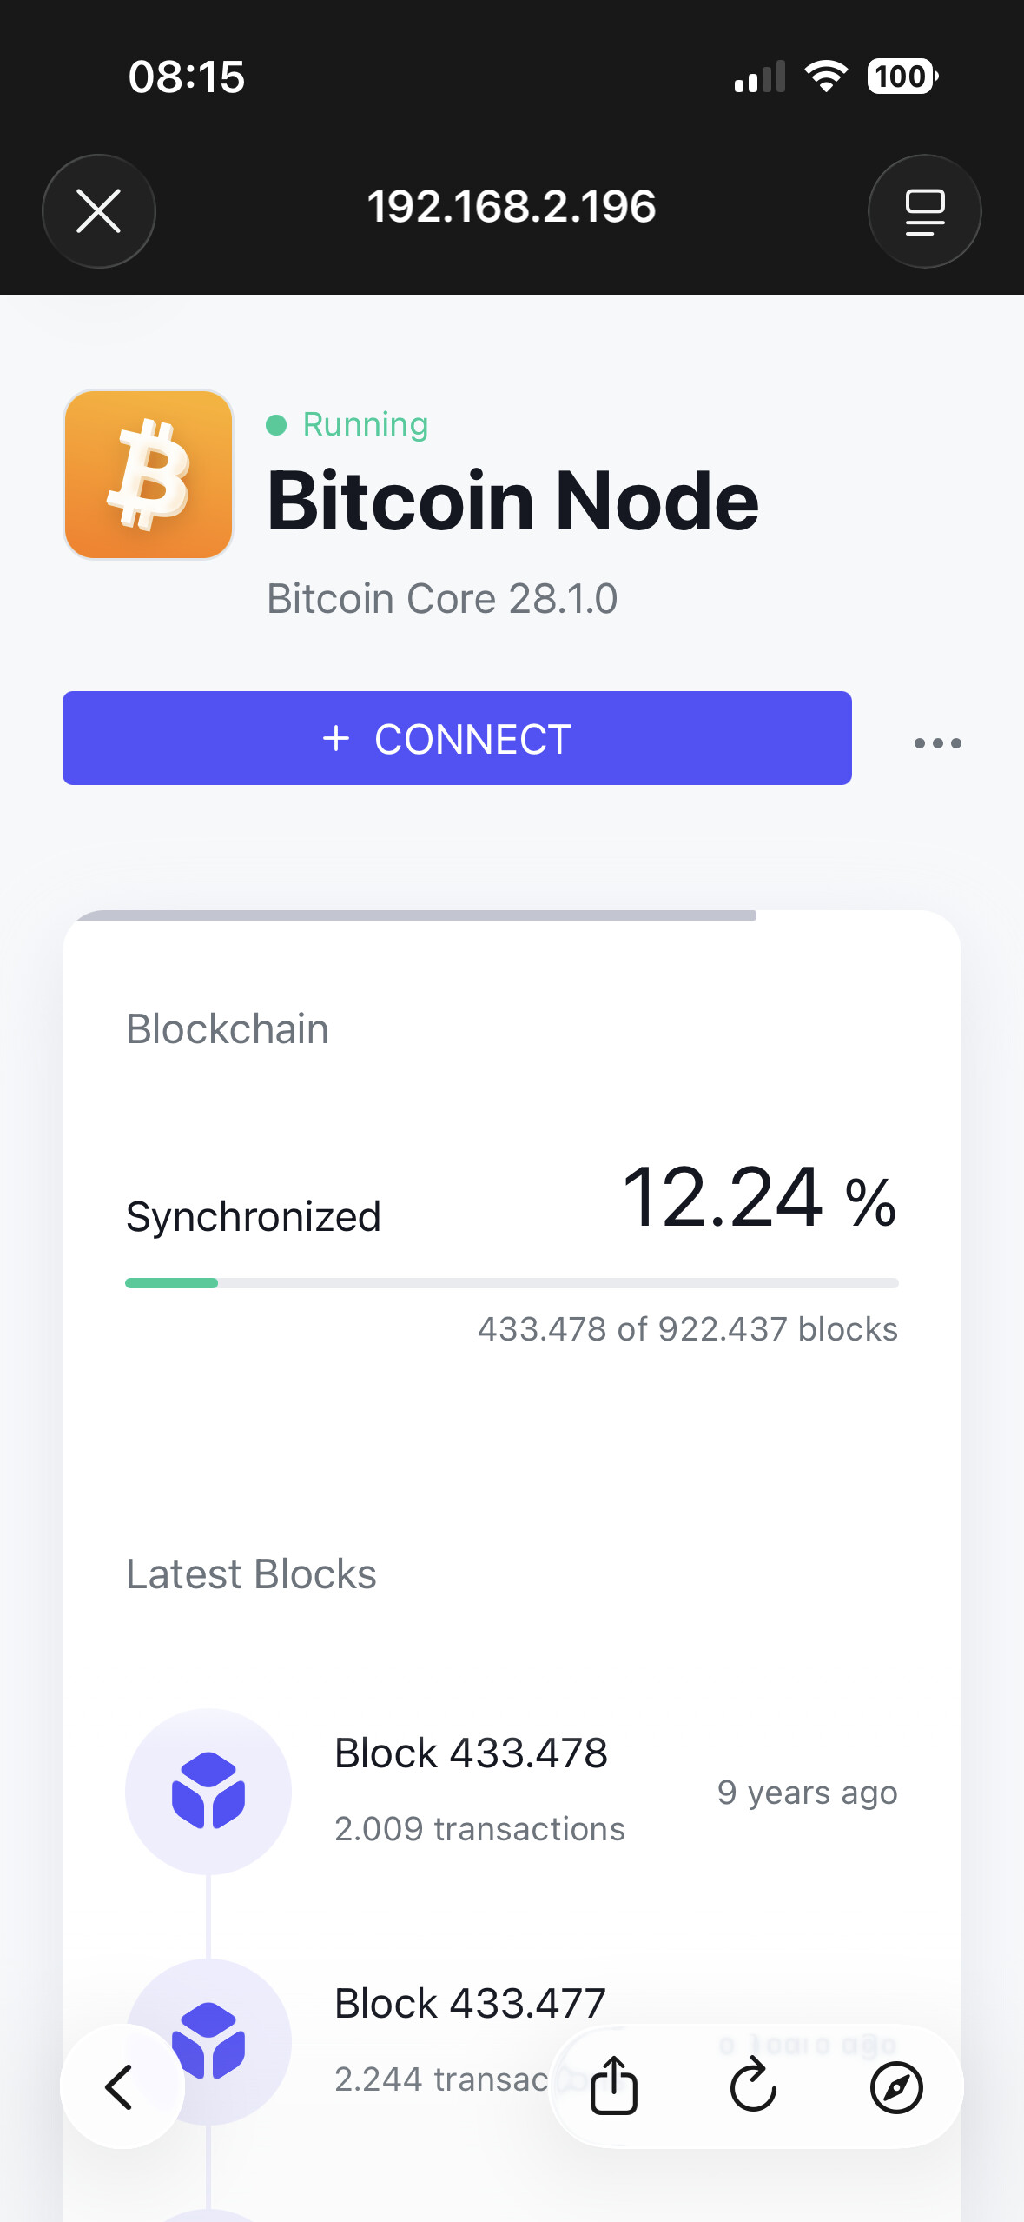Reload the page with the refresh icon
1024x2222 pixels.
[753, 2086]
